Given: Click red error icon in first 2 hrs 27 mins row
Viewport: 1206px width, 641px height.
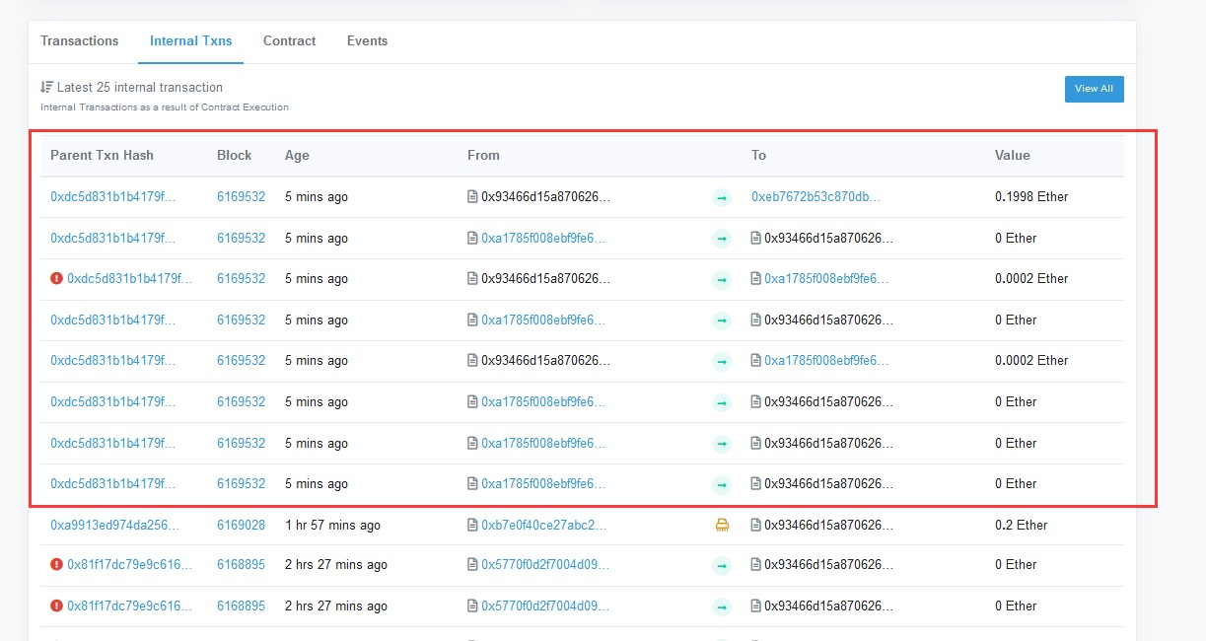Looking at the screenshot, I should pos(56,565).
